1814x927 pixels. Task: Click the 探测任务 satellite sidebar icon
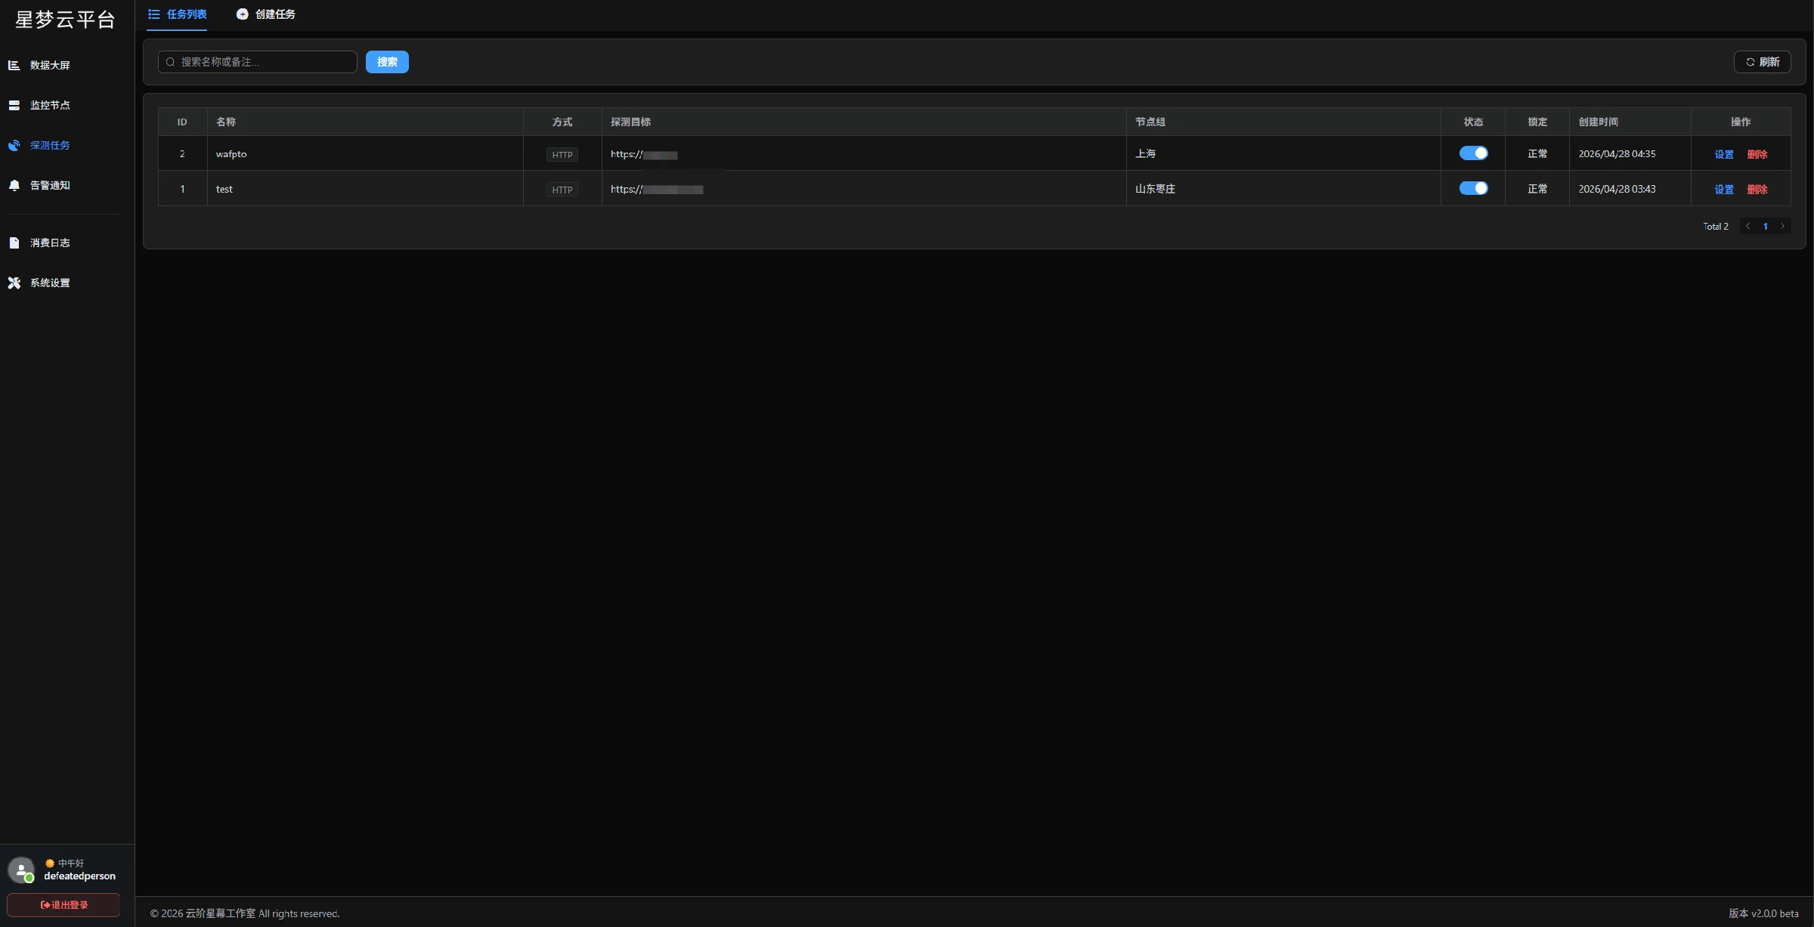point(14,145)
